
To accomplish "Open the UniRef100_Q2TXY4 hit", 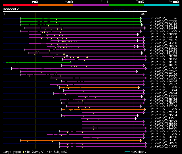I will 163,90.
